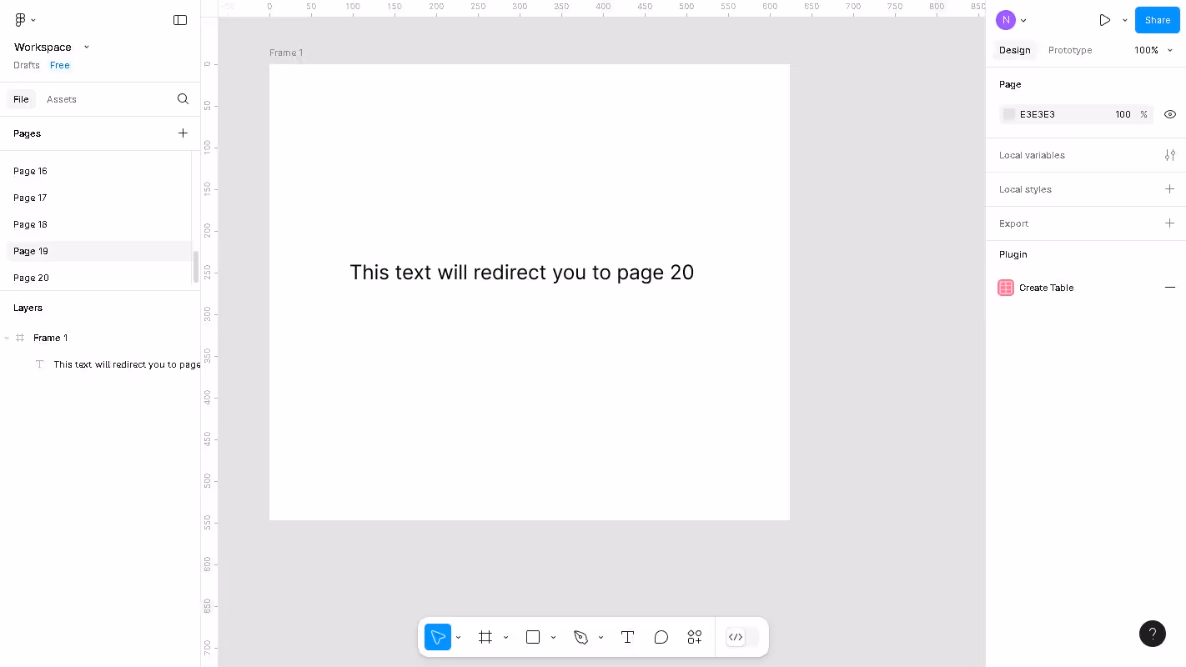Select the File tab
Viewport: 1186px width, 667px height.
(21, 99)
